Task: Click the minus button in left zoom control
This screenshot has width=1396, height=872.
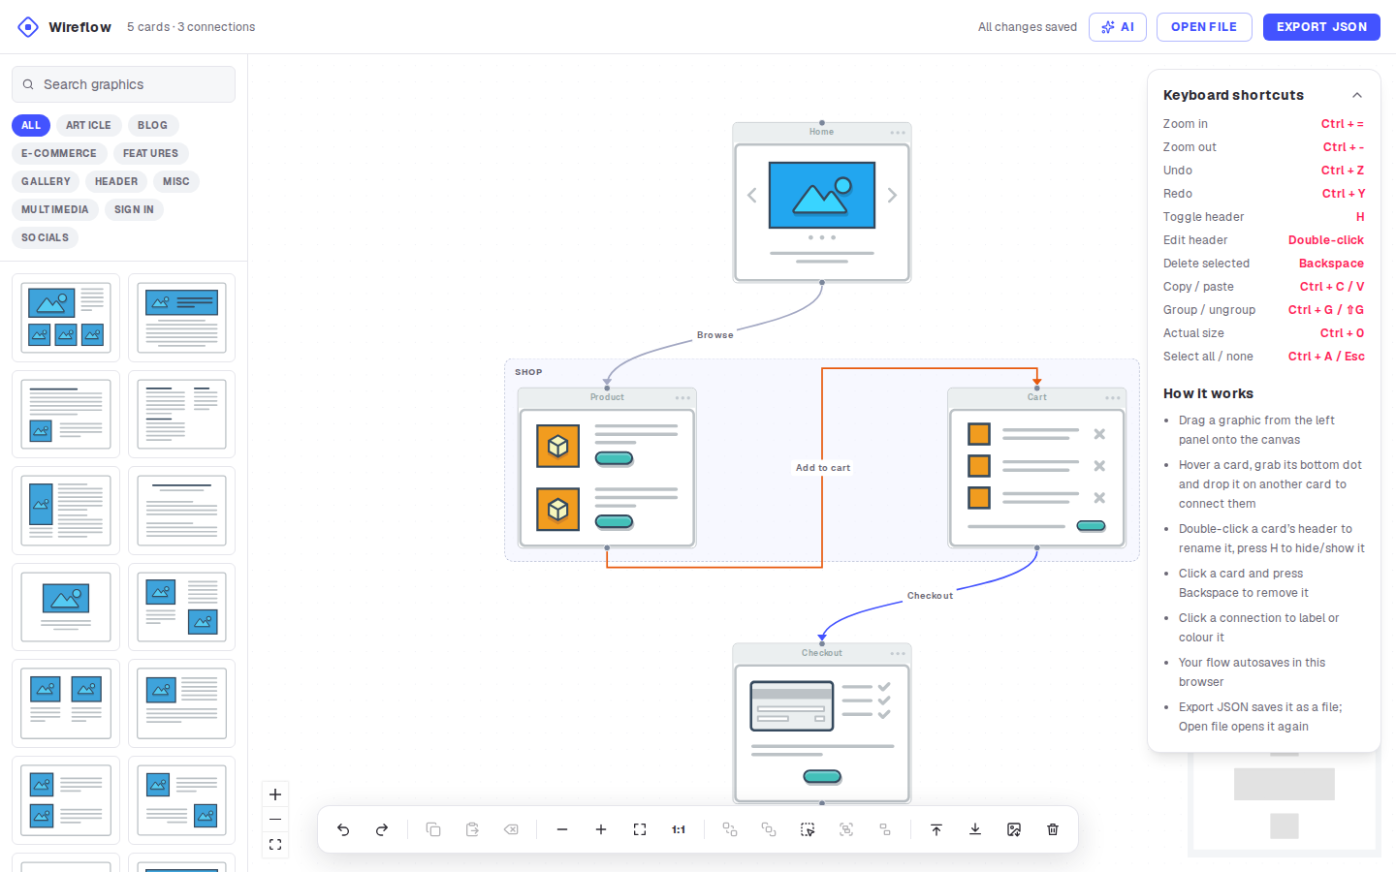Action: coord(275,820)
